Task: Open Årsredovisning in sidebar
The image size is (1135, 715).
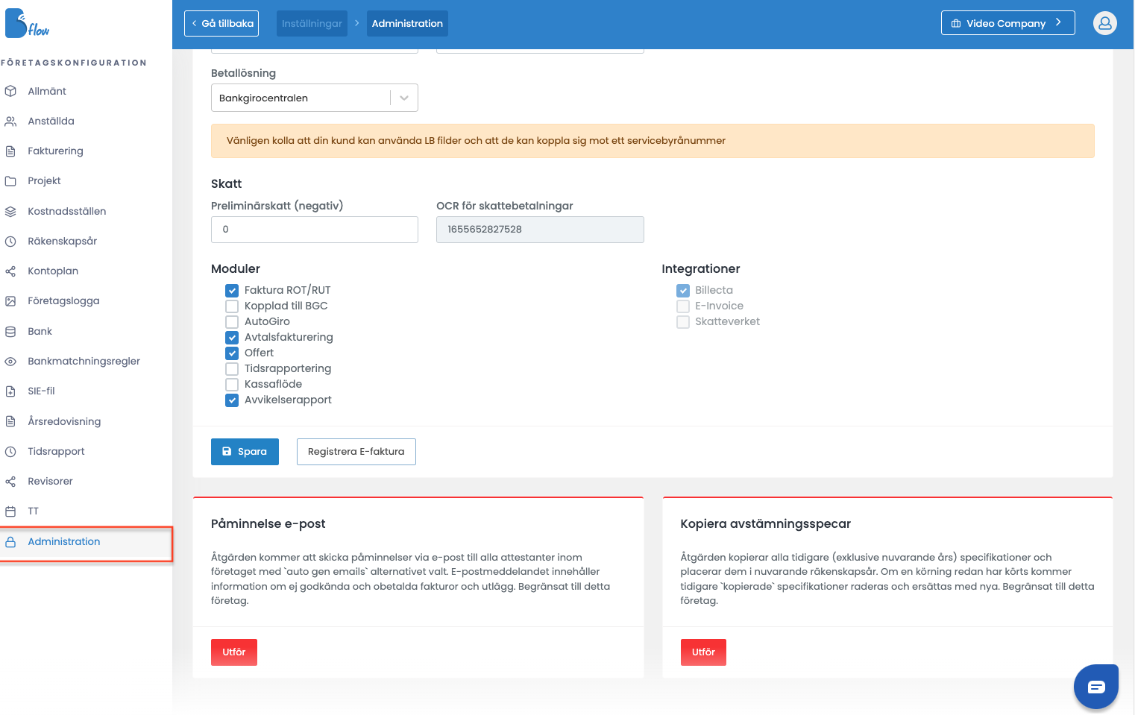Action: (64, 421)
